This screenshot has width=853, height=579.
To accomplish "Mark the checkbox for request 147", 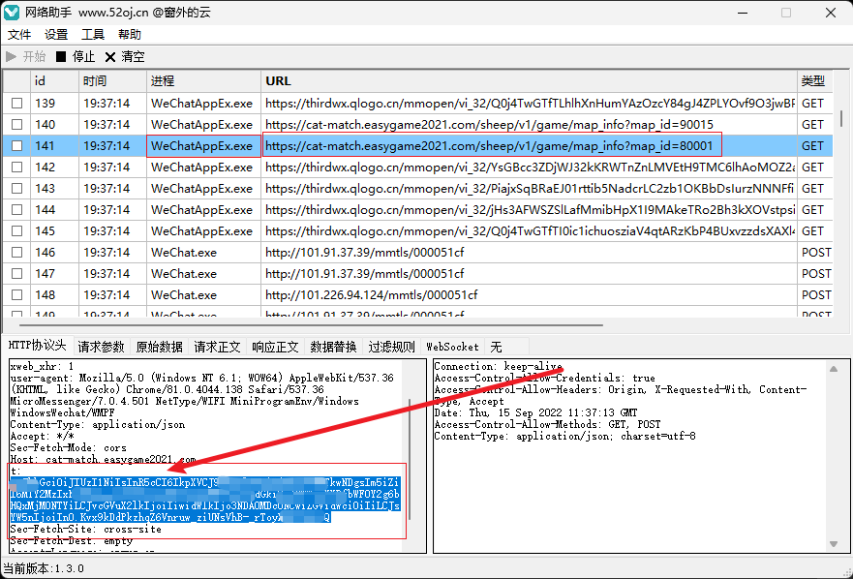I will click(17, 274).
